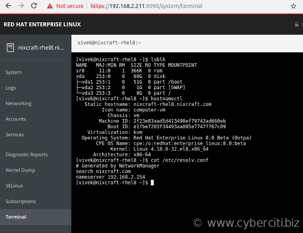Click the Not secure label
303x233 pixels.
pyautogui.click(x=70, y=6)
